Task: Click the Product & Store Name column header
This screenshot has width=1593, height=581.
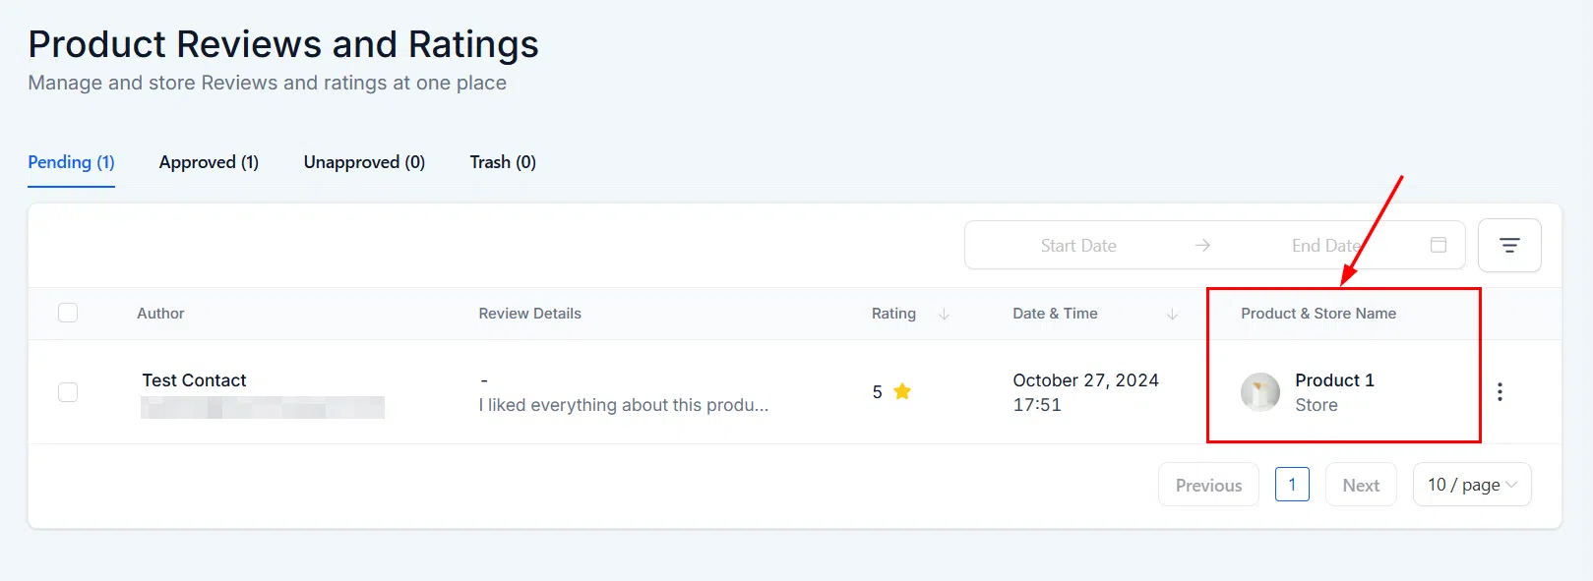Action: (x=1318, y=314)
